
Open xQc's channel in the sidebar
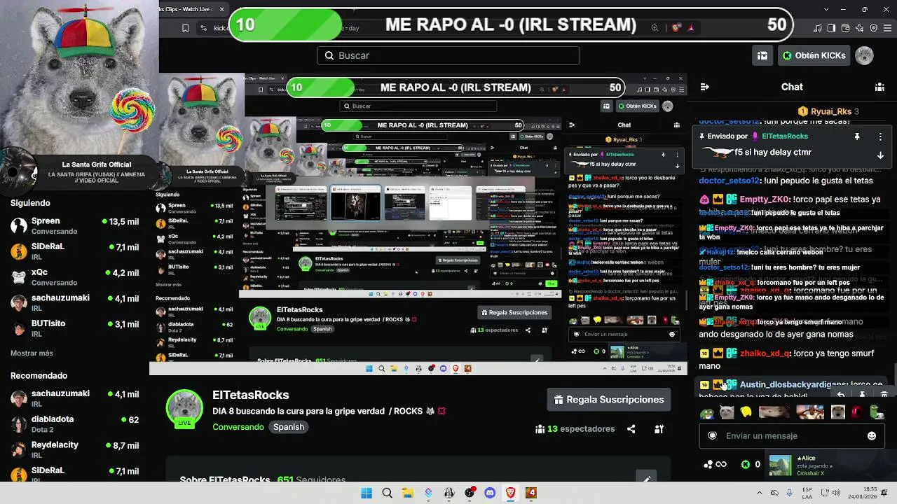[x=74, y=276]
